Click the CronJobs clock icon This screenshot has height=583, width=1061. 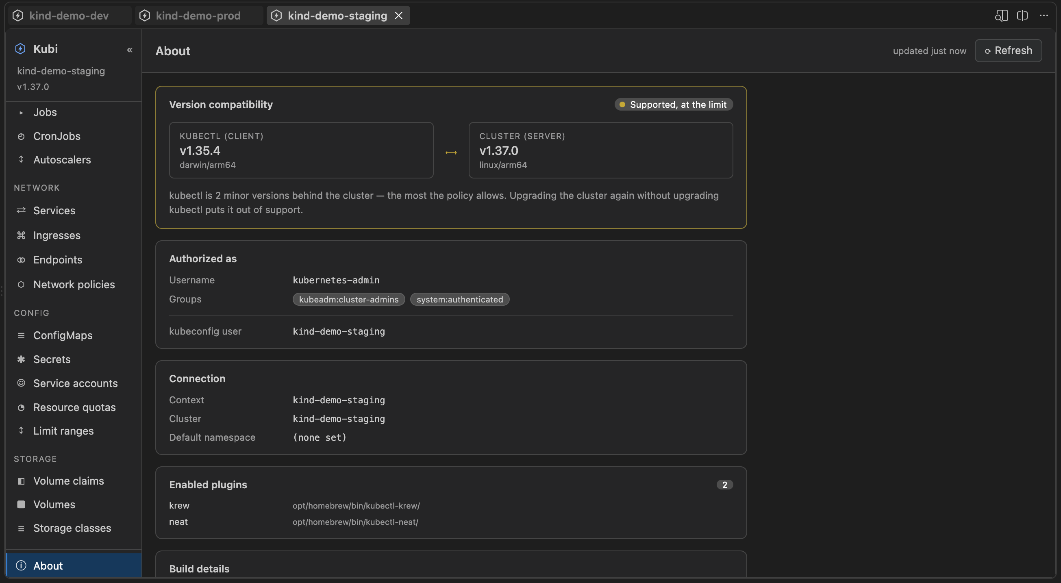coord(21,136)
